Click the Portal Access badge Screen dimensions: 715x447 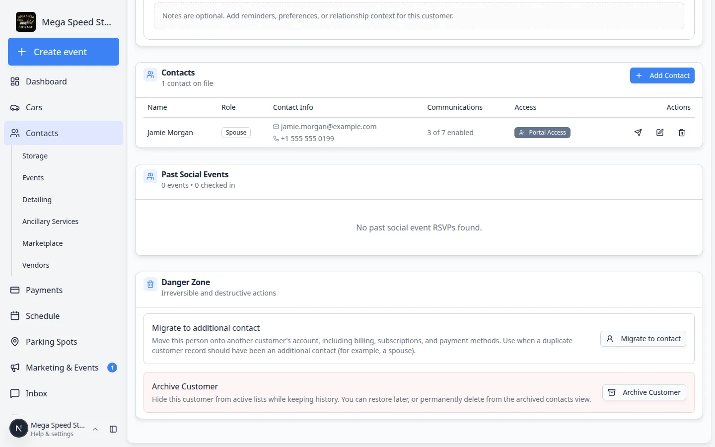pos(542,133)
